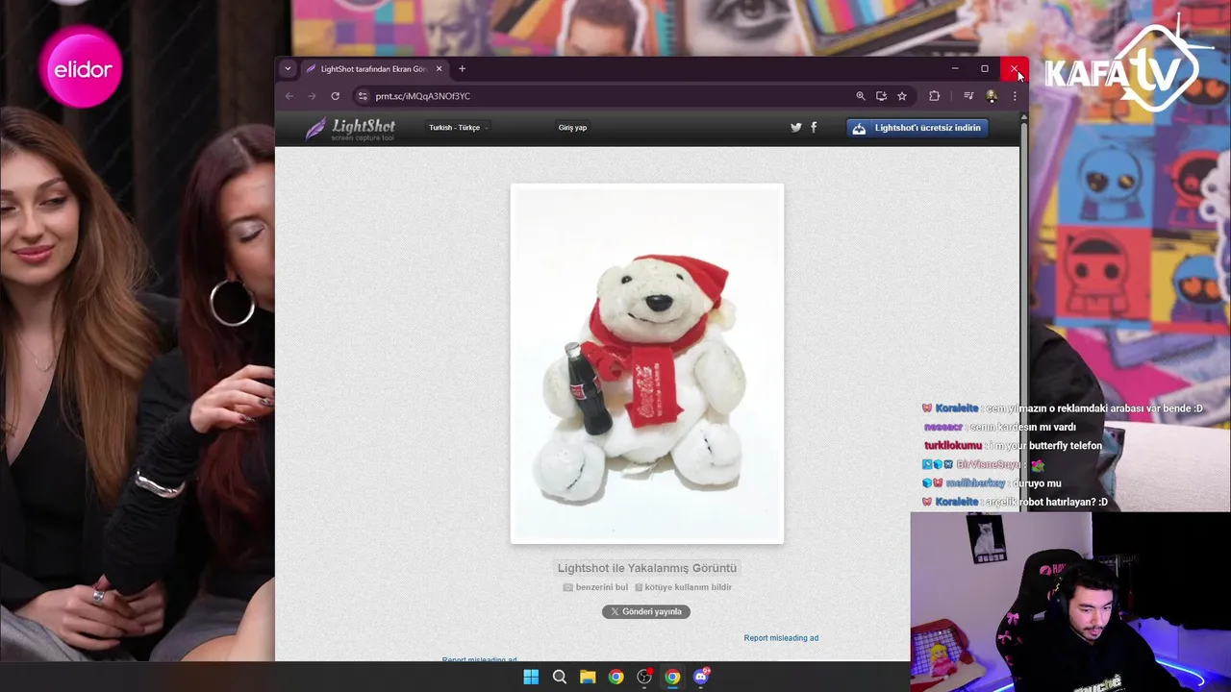The width and height of the screenshot is (1231, 692).
Task: Open File Explorer from the taskbar
Action: point(588,677)
